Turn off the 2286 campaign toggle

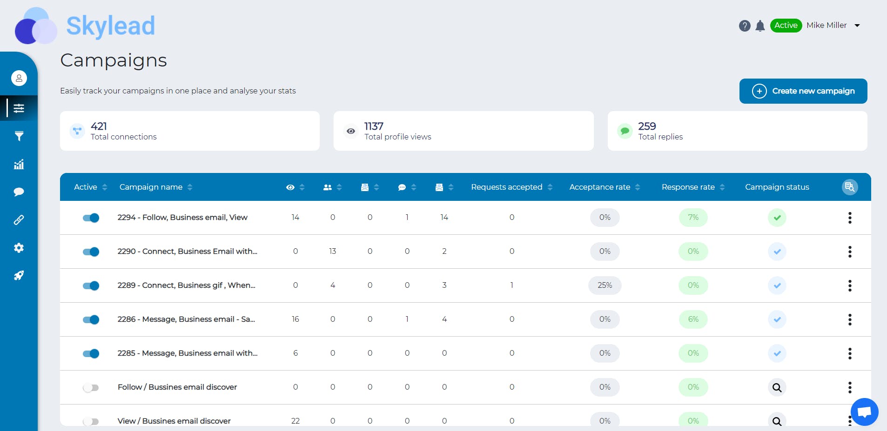[x=91, y=319]
